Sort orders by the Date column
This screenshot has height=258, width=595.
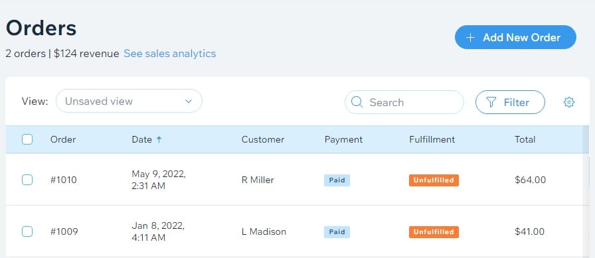[x=141, y=139]
